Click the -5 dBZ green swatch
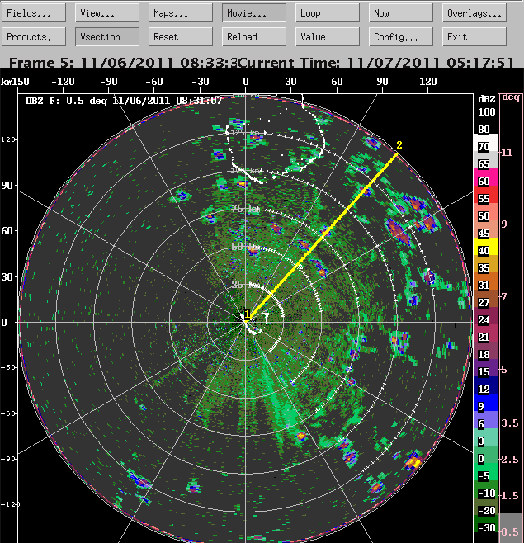Viewport: 524px width, 543px height. click(x=486, y=472)
